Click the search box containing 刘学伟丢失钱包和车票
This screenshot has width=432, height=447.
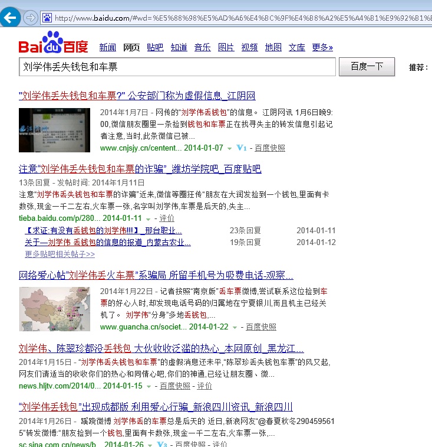[177, 67]
